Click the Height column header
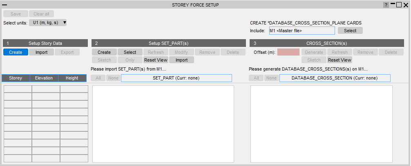 (72, 78)
